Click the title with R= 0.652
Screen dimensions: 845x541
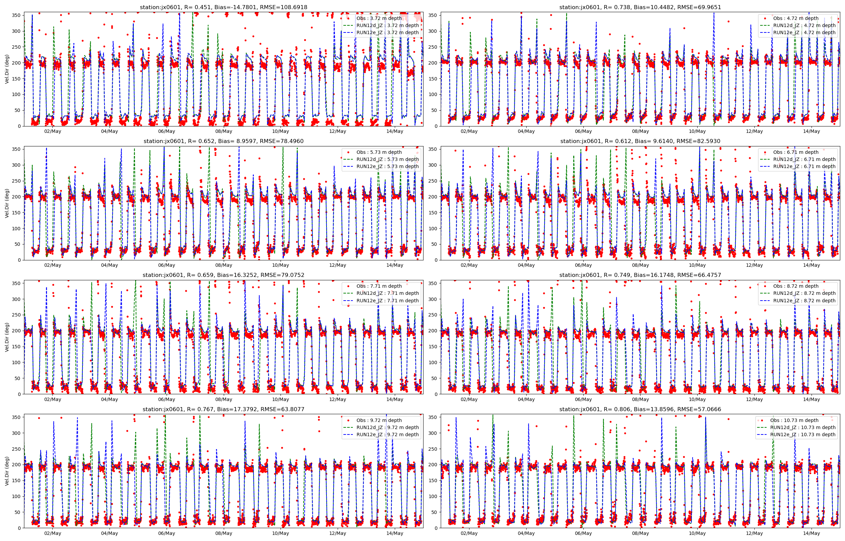coord(223,141)
